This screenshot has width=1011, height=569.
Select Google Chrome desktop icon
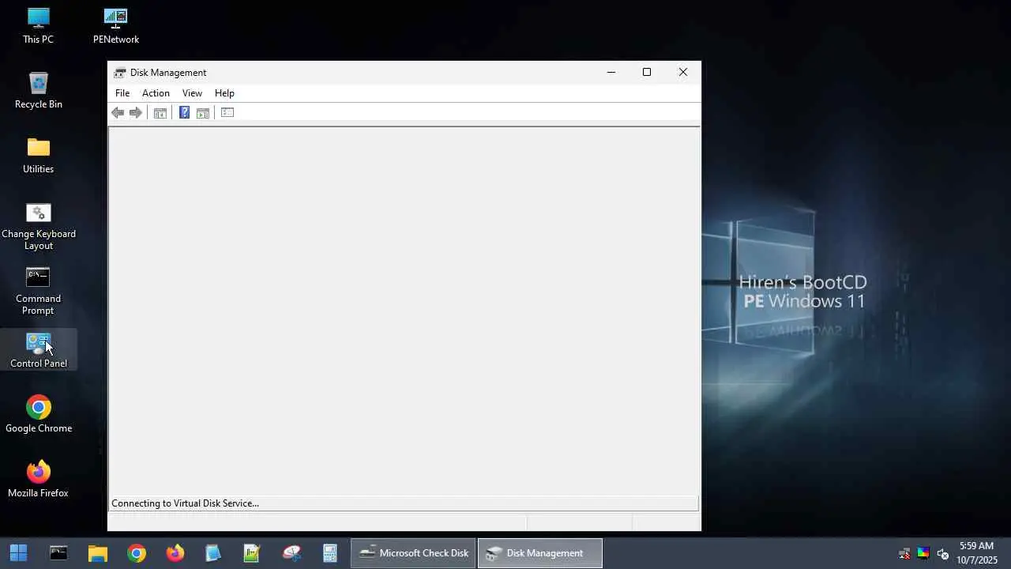38,415
